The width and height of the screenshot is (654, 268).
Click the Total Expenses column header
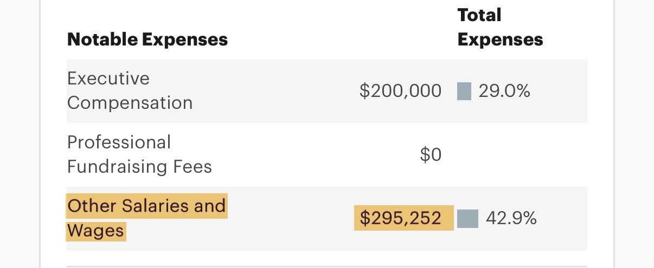click(x=500, y=27)
